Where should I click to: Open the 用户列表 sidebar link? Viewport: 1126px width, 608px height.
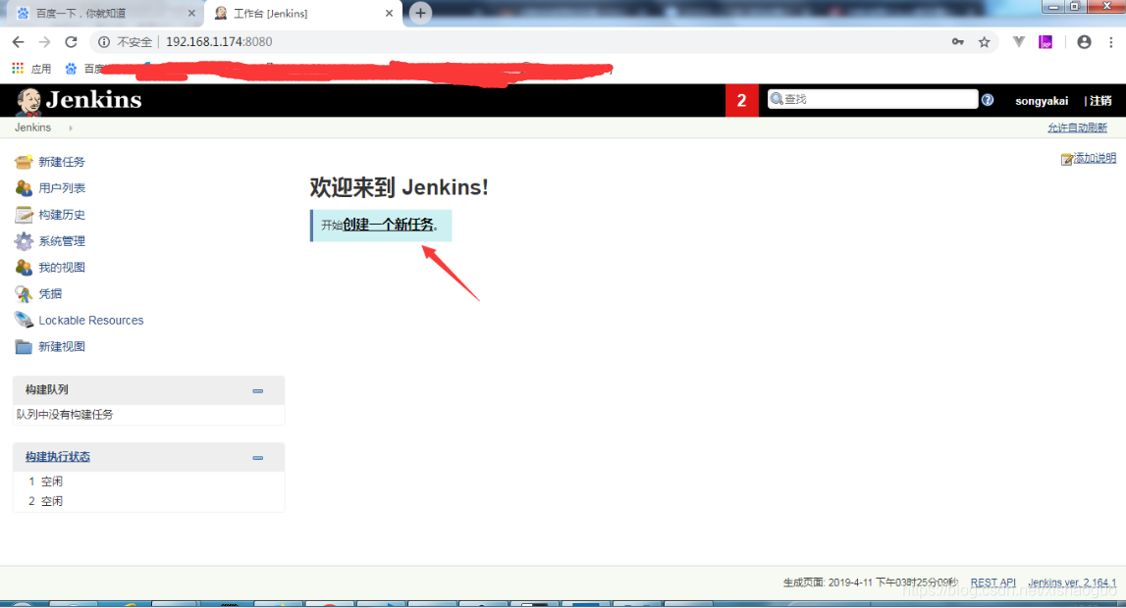click(62, 188)
